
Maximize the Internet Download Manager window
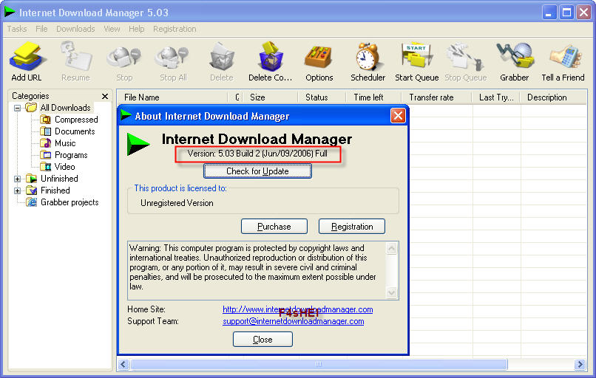[x=566, y=13]
